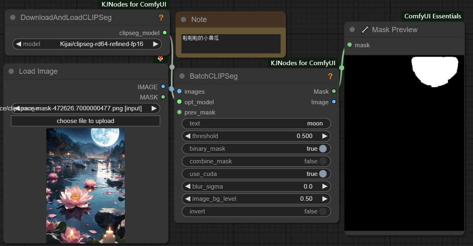Click the Note text area
Viewport: 473px width, 246px height.
(x=231, y=44)
